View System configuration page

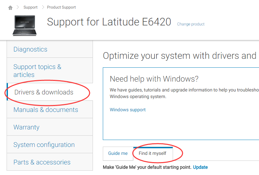coord(44,145)
